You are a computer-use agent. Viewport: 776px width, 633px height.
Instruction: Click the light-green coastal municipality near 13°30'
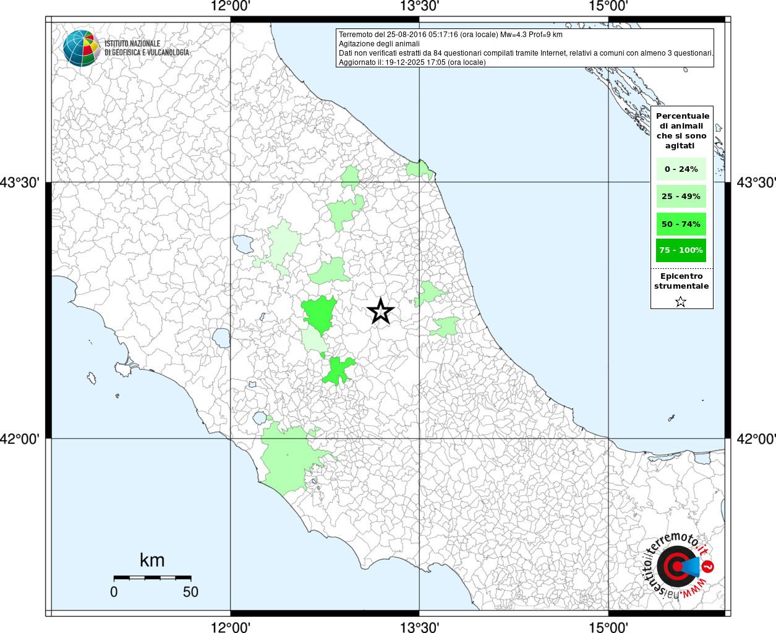click(x=420, y=169)
